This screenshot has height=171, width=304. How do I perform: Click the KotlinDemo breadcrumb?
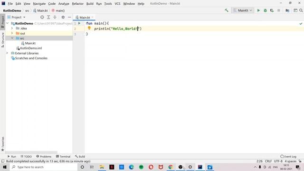click(x=12, y=10)
